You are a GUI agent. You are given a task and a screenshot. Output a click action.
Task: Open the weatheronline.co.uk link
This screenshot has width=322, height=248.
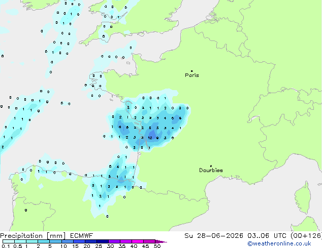pos(279,243)
